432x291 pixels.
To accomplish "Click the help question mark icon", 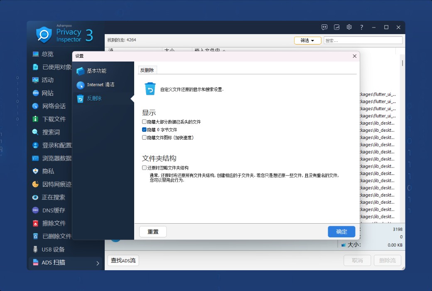I will (x=361, y=27).
